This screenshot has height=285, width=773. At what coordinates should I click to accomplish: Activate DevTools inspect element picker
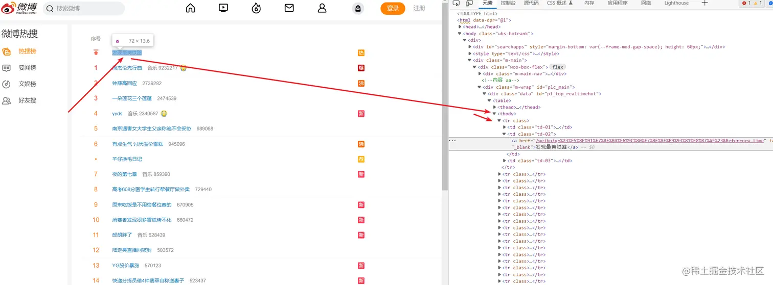(457, 3)
